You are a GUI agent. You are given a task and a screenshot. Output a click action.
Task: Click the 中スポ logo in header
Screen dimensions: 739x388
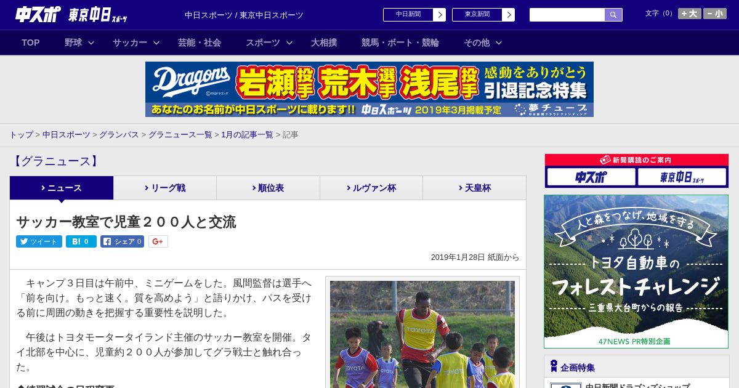coord(38,14)
